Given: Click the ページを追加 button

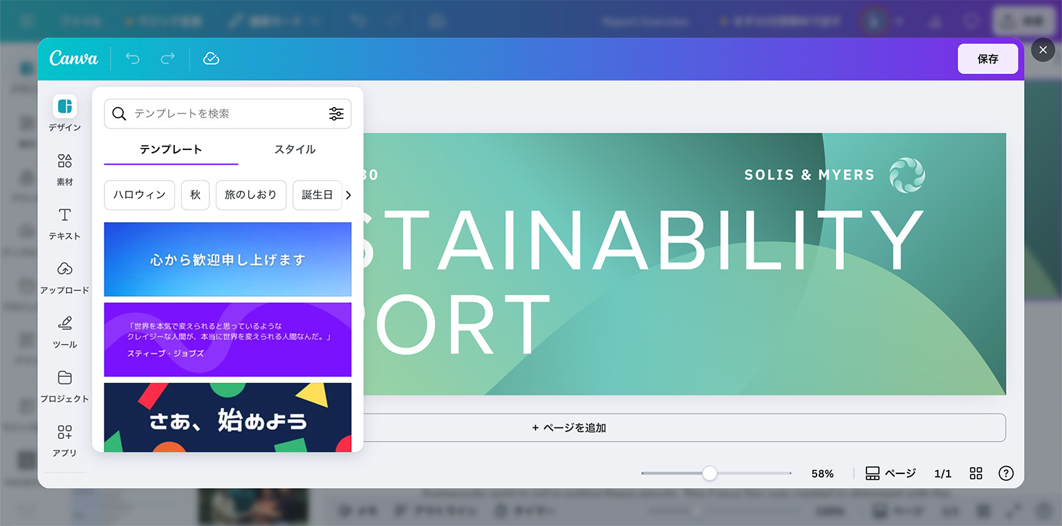Looking at the screenshot, I should point(569,428).
